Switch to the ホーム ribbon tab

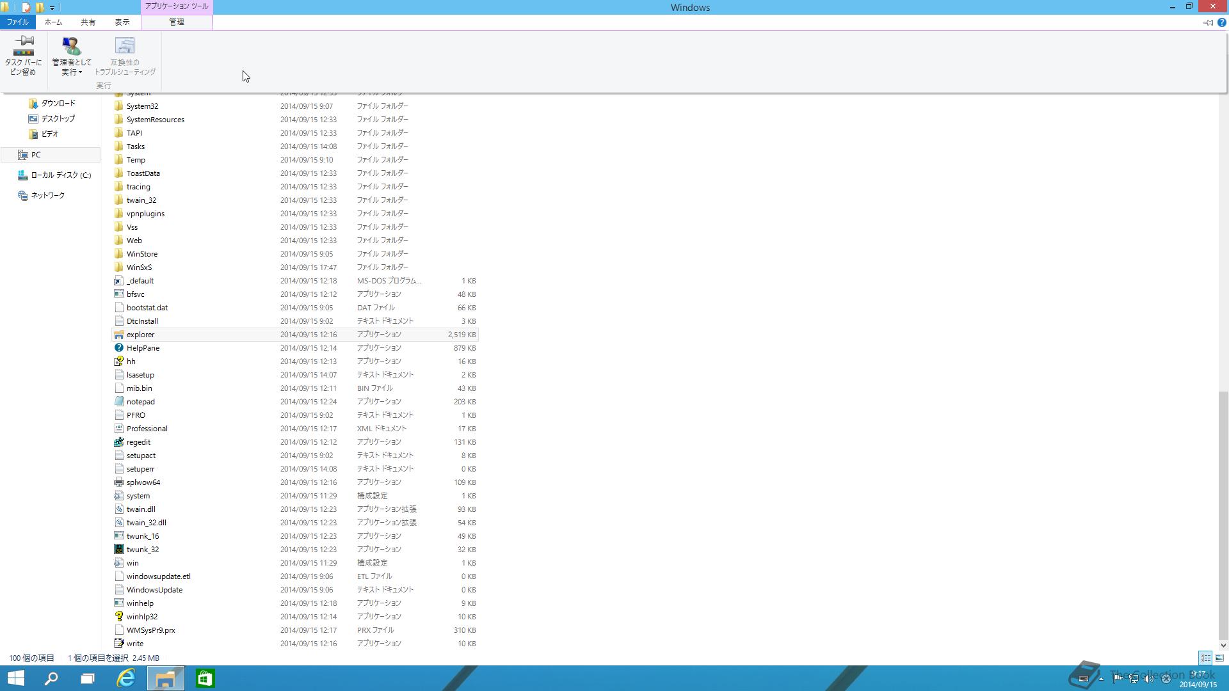point(53,22)
